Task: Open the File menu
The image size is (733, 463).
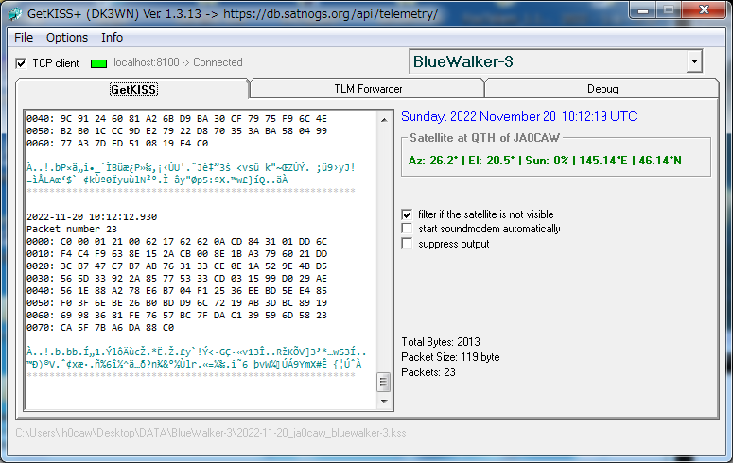Action: (x=24, y=38)
